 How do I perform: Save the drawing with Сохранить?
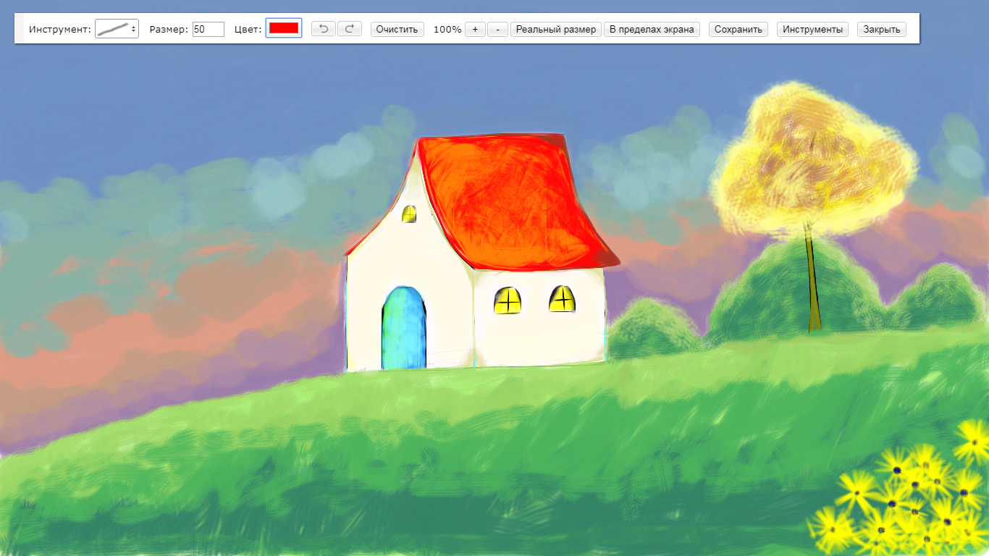tap(738, 29)
